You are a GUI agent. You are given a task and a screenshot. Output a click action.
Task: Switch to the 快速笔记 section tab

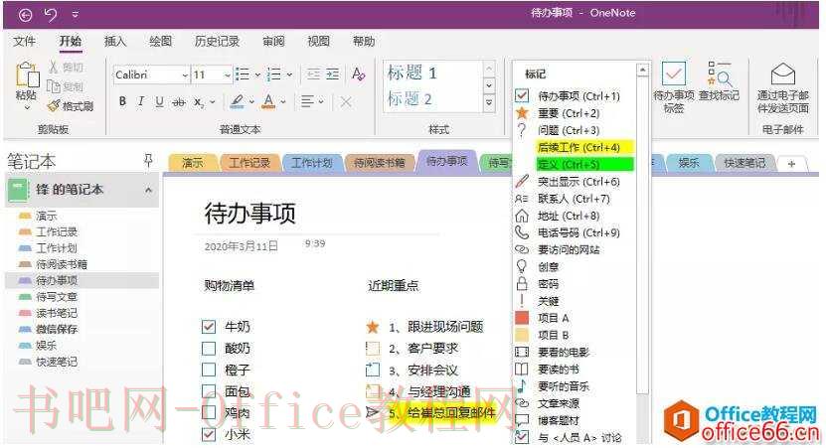[x=744, y=163]
